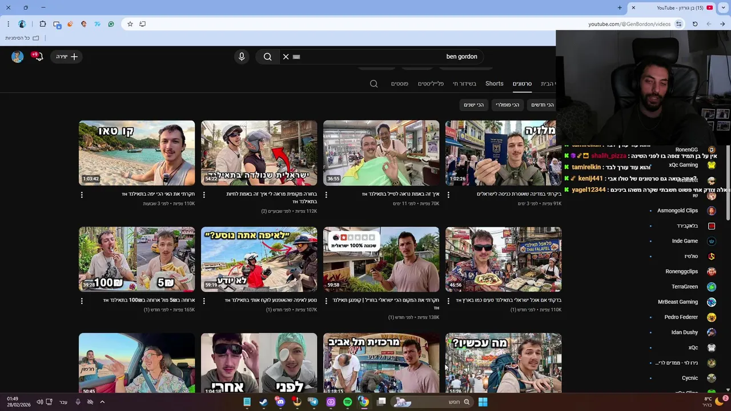Filter by הכי ישנים (Oldest) chip
This screenshot has width=731, height=411.
474,105
